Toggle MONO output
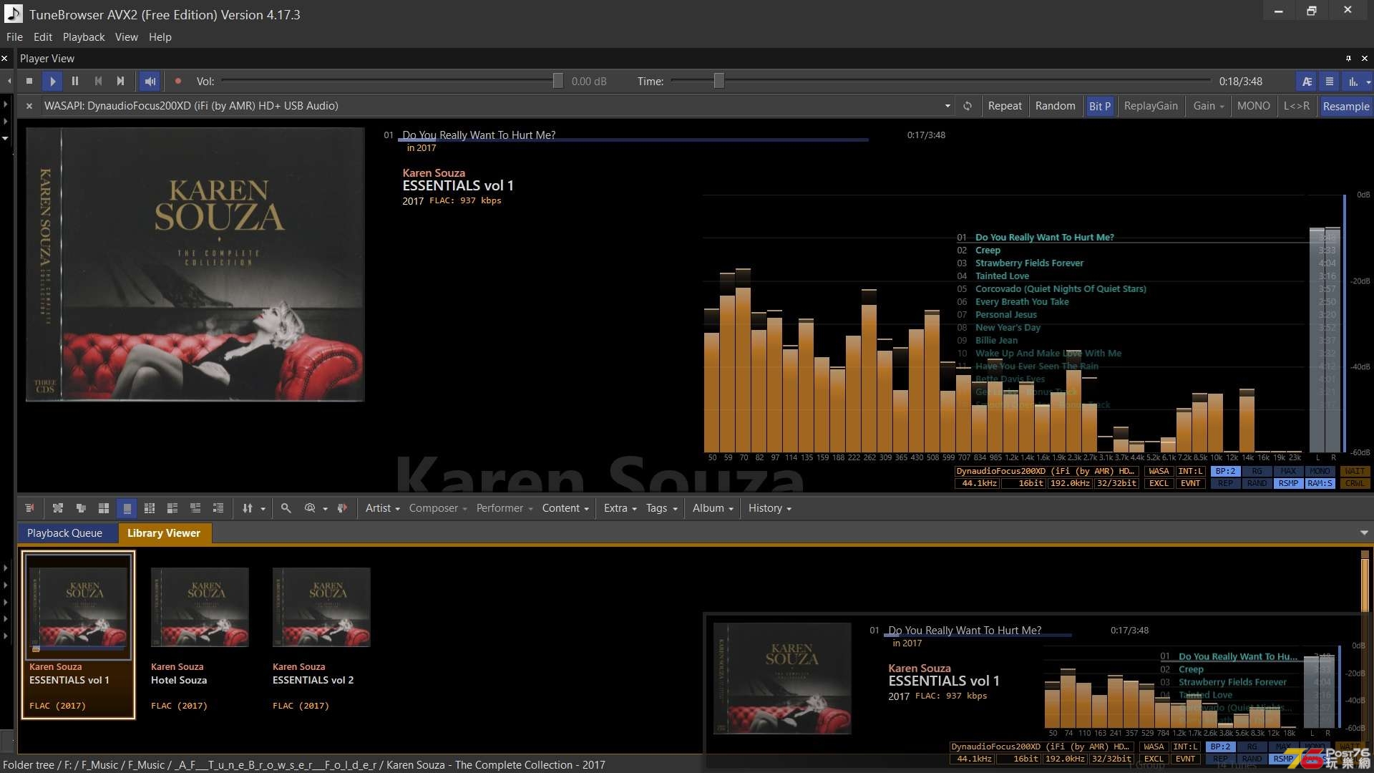Image resolution: width=1374 pixels, height=773 pixels. pos(1254,106)
